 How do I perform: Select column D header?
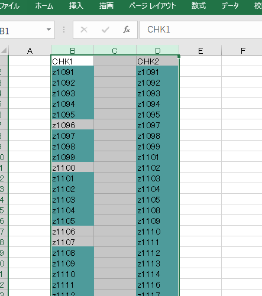pos(158,51)
